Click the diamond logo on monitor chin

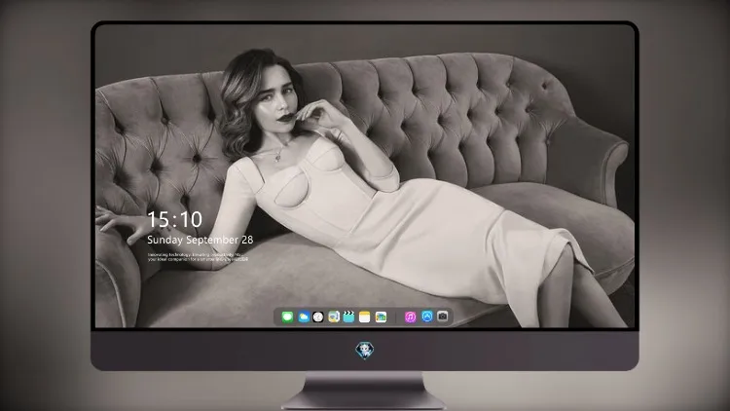pos(365,351)
